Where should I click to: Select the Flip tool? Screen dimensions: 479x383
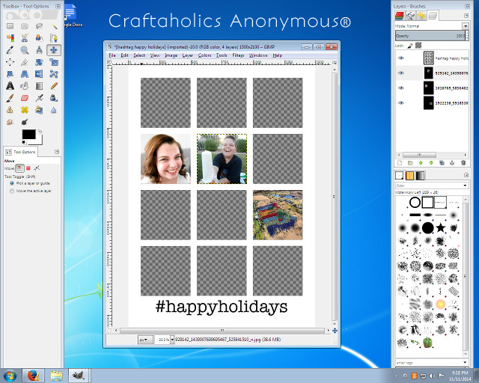pyautogui.click(x=39, y=74)
